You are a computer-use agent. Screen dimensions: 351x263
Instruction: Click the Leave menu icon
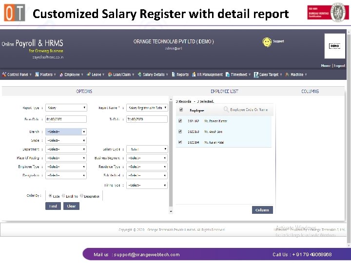pos(89,74)
